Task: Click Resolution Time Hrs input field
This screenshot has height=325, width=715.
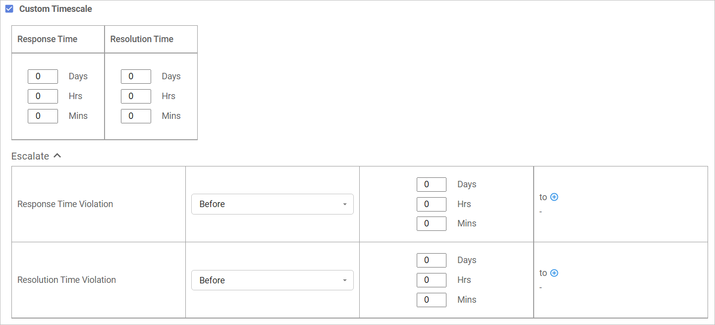Action: click(x=136, y=96)
